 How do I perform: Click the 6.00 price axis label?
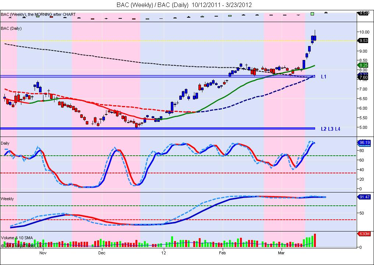tap(363, 108)
